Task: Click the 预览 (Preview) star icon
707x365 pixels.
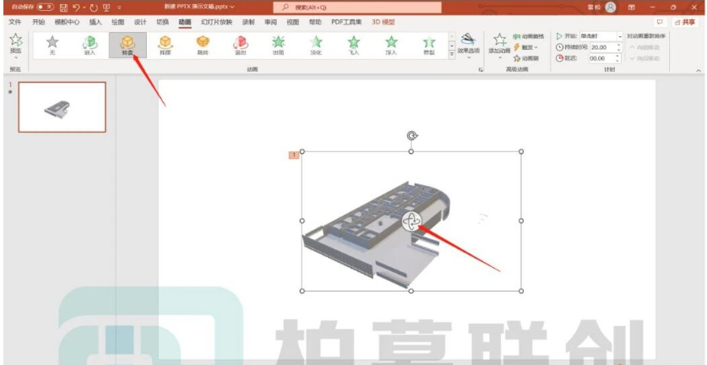Action: [x=16, y=40]
